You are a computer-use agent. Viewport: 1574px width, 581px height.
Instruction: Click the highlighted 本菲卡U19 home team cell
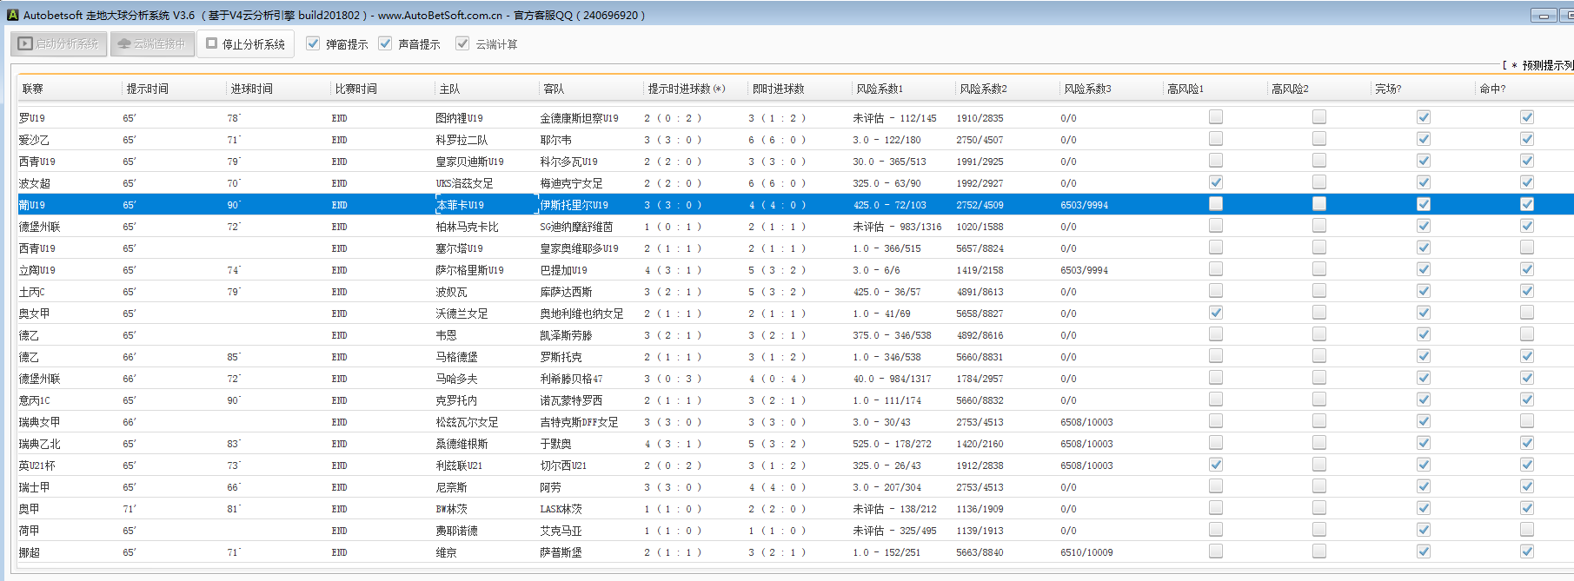(485, 205)
